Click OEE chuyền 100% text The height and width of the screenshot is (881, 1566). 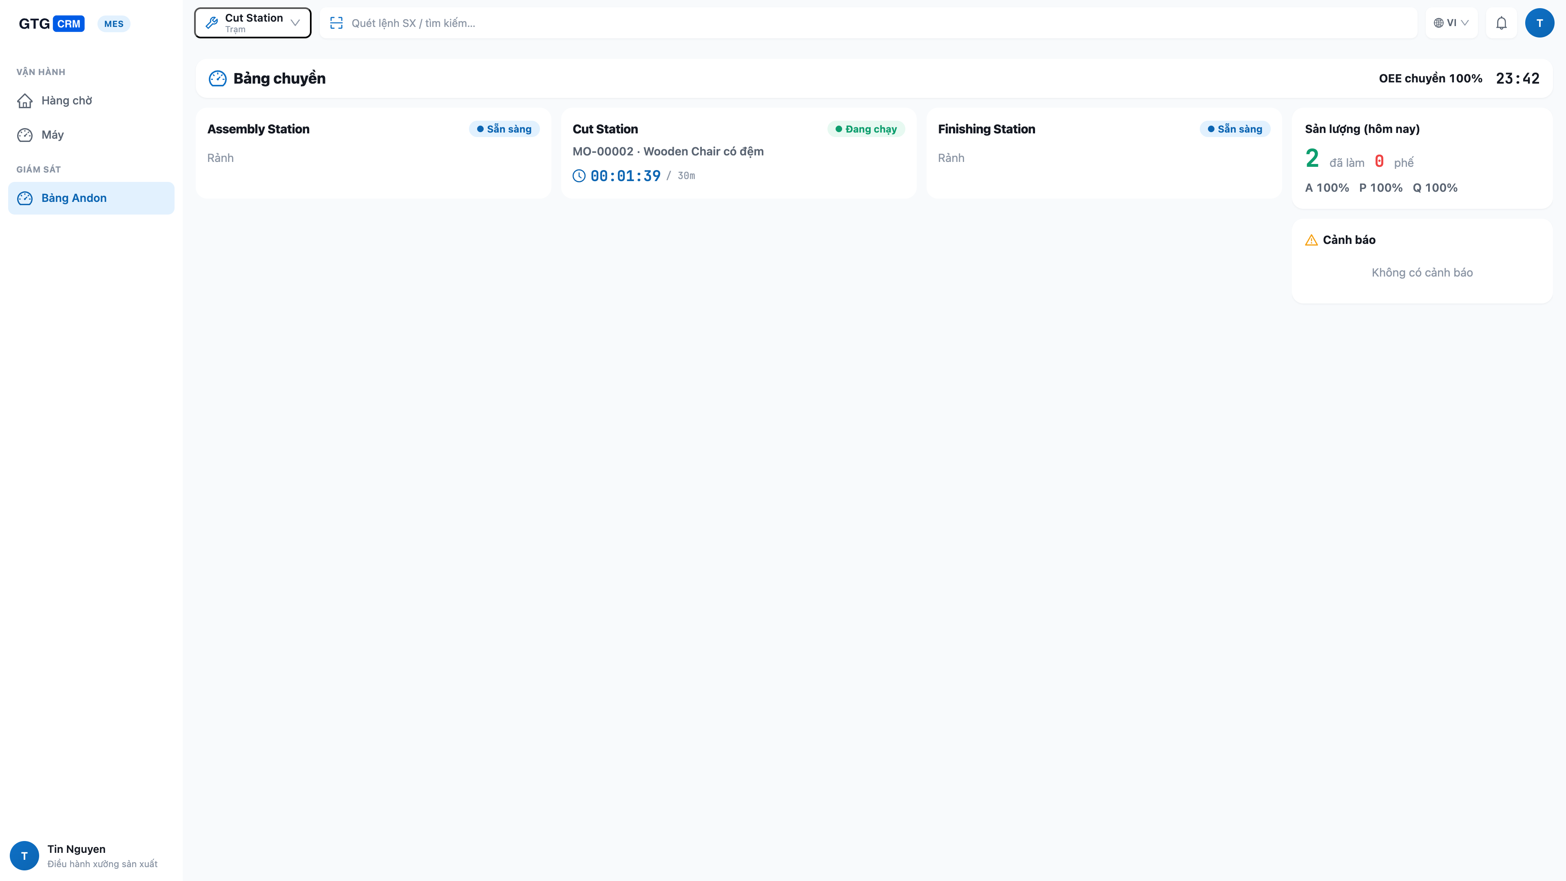1431,78
